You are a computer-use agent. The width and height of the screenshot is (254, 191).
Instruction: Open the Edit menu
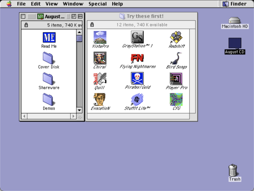click(x=36, y=4)
